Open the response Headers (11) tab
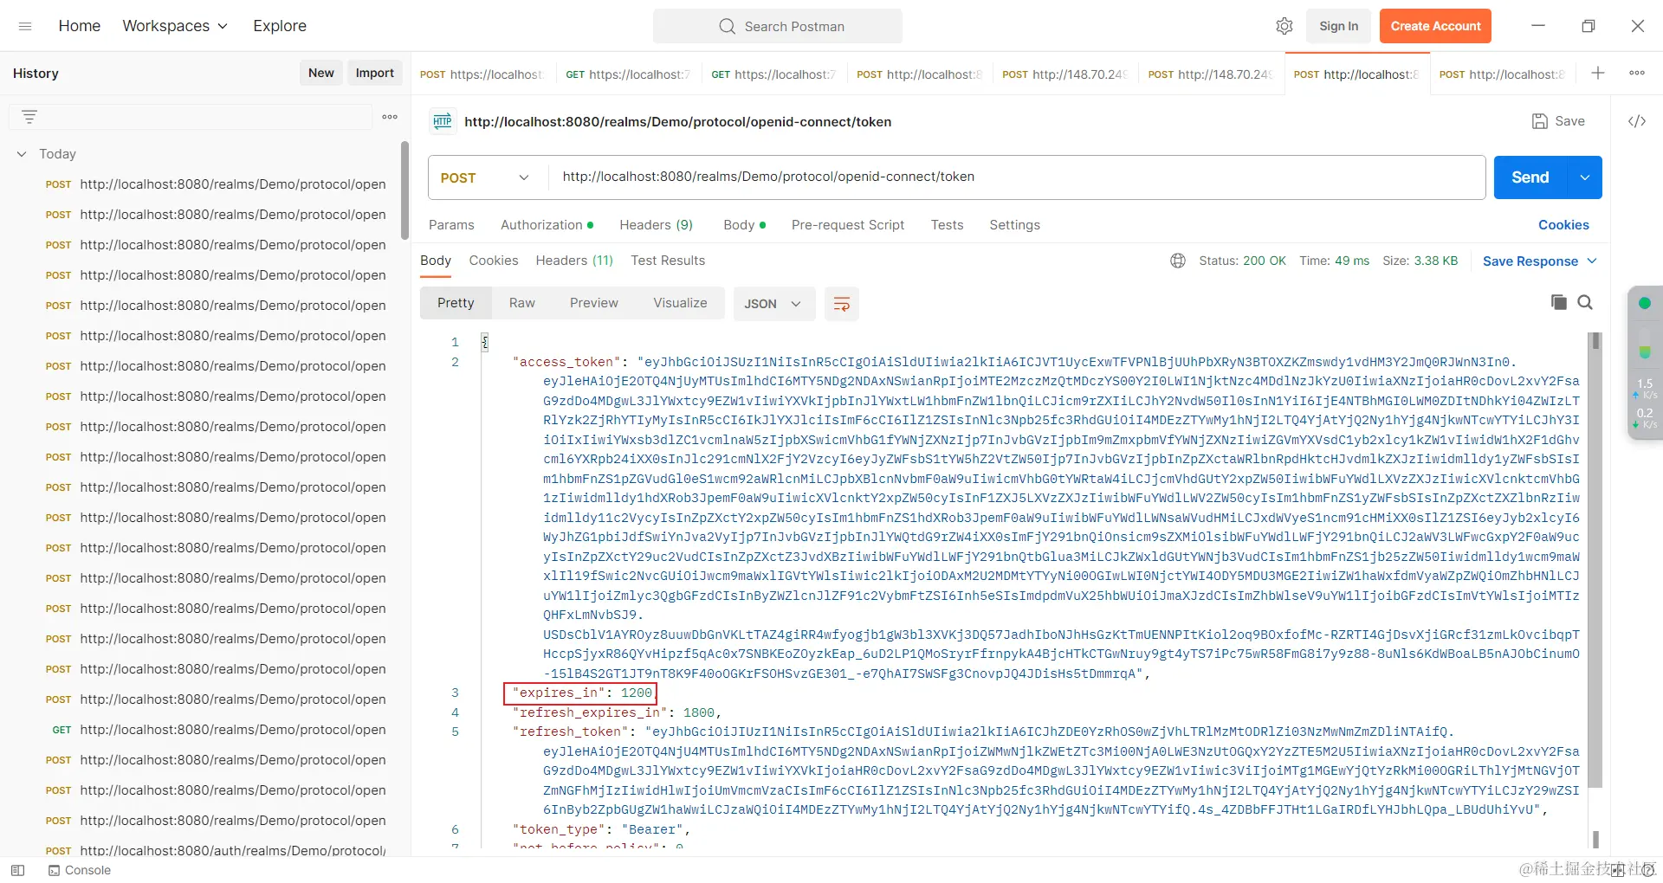 574,261
